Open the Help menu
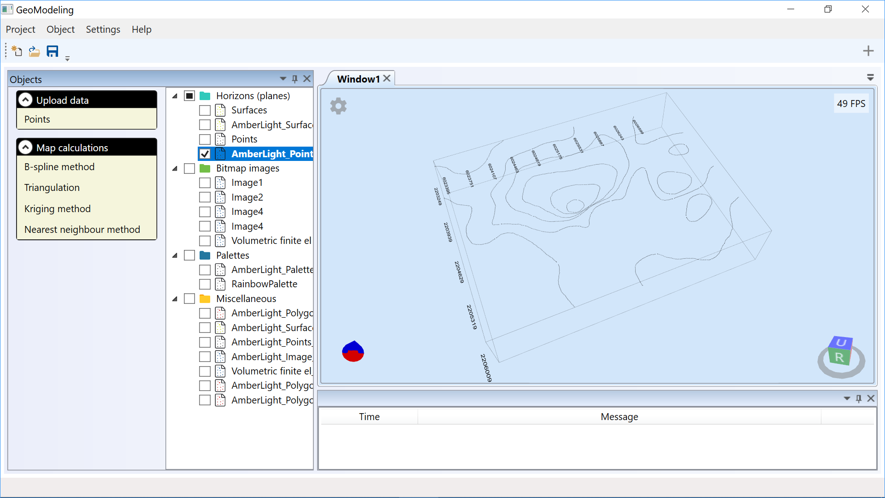Image resolution: width=885 pixels, height=498 pixels. click(142, 30)
